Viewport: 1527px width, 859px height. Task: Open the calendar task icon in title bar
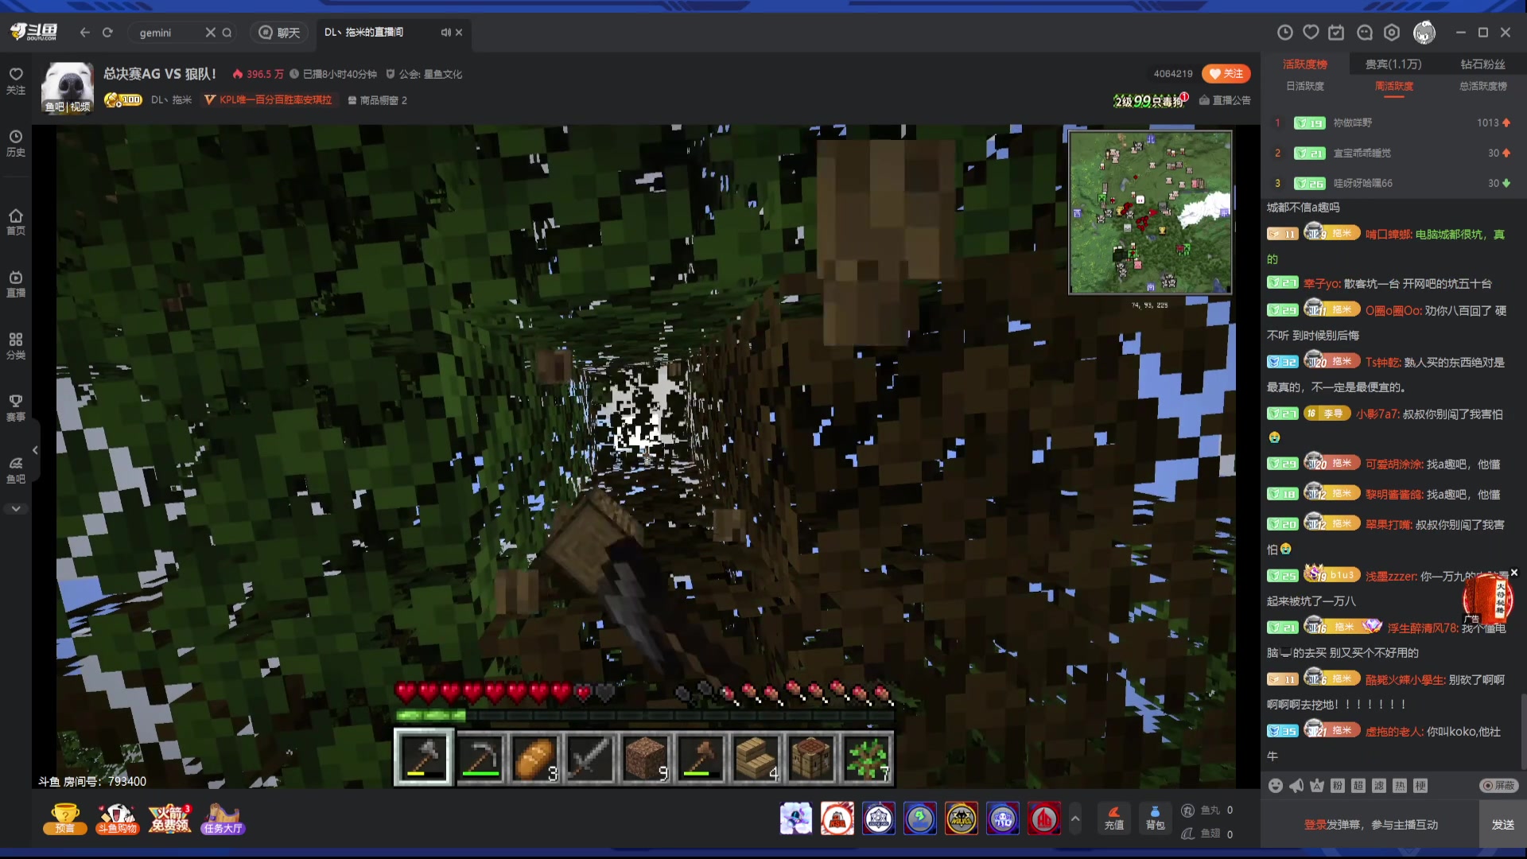[x=1336, y=33]
